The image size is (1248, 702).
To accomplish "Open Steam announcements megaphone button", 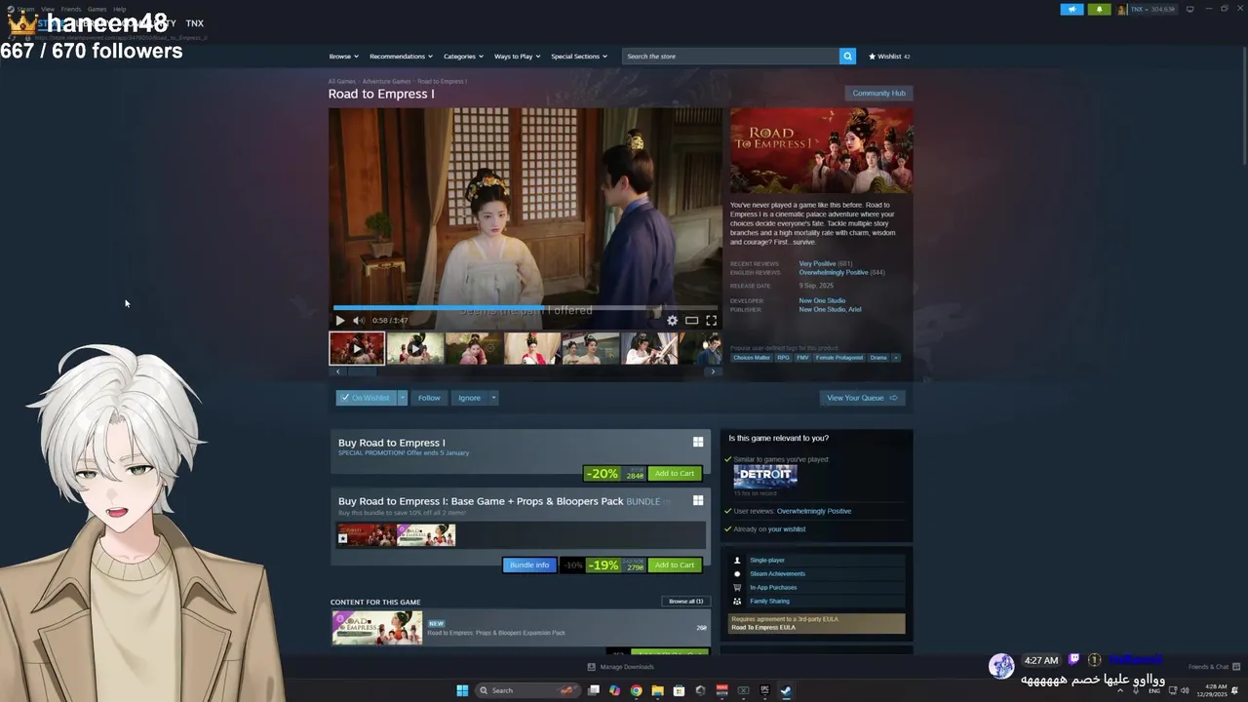I will (1072, 10).
